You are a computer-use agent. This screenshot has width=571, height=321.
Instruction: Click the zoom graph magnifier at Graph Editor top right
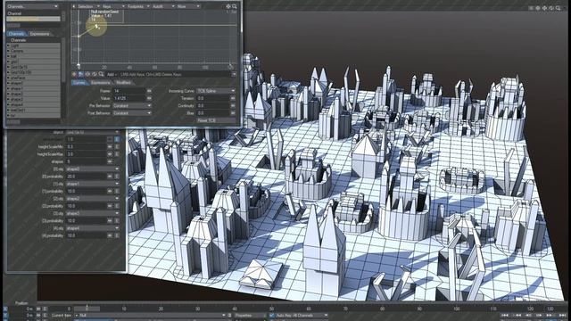(x=235, y=6)
